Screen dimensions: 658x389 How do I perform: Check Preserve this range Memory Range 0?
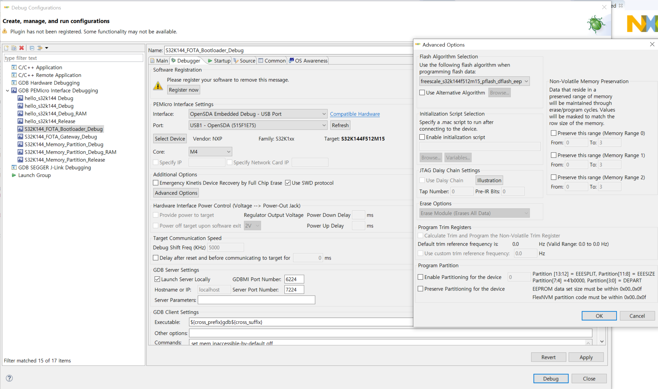click(x=554, y=133)
